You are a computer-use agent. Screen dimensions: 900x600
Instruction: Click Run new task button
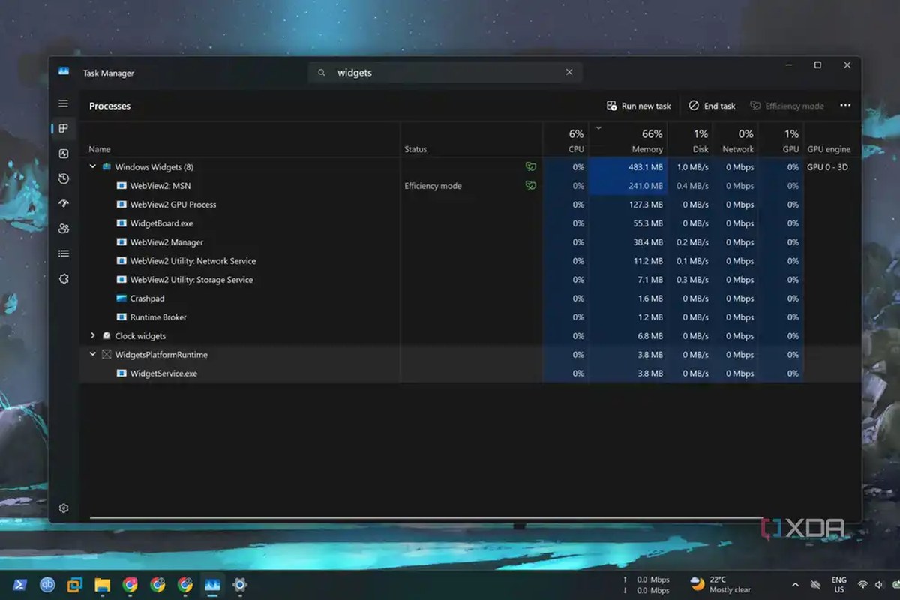pos(639,106)
